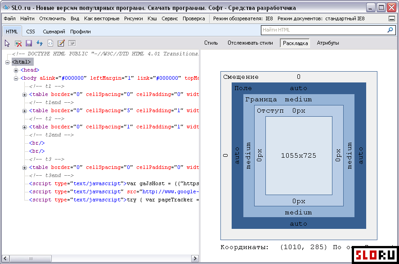This screenshot has height=264, width=399.
Task: Select the <!-- t1 --> comment
Action: point(47,86)
